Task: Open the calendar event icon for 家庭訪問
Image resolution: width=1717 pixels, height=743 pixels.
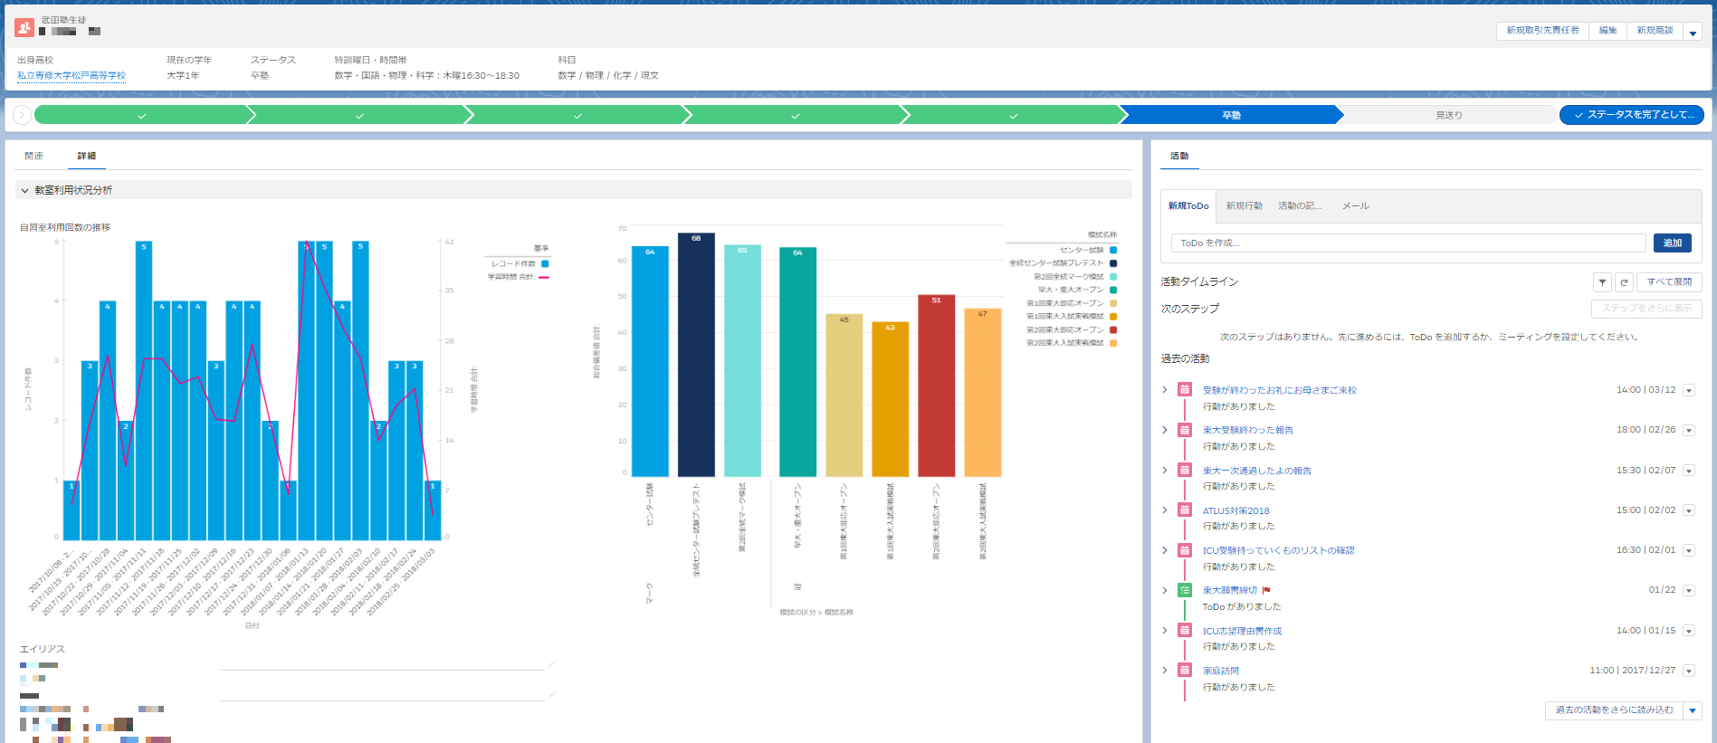Action: (1184, 670)
